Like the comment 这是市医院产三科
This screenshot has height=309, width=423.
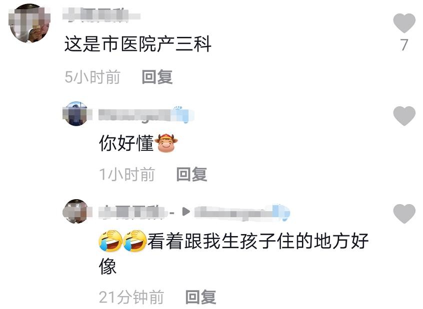(404, 23)
